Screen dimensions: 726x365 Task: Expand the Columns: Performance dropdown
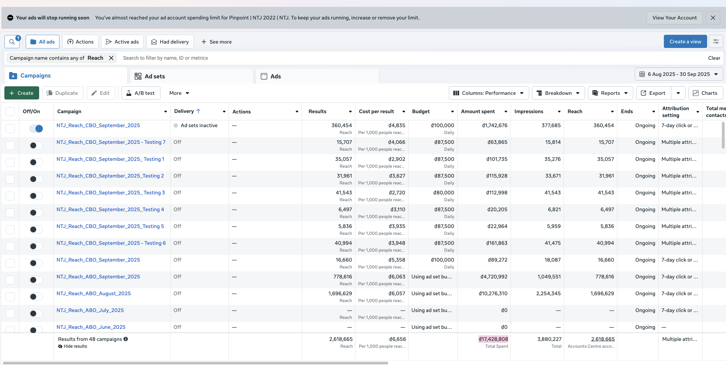pos(488,93)
